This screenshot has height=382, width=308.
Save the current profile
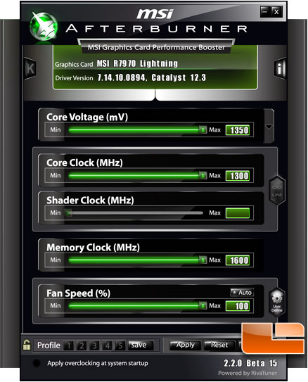pyautogui.click(x=141, y=345)
